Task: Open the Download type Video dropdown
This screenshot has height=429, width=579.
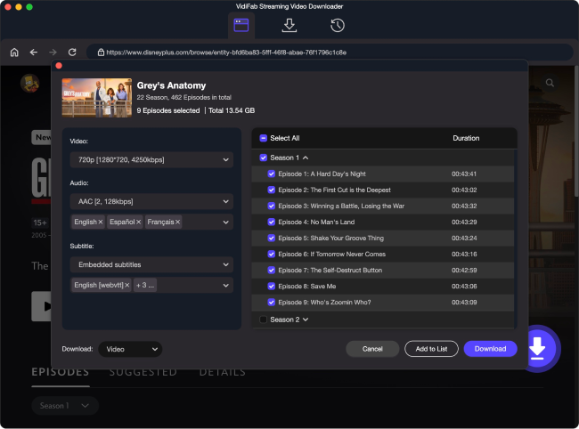Action: coord(130,349)
